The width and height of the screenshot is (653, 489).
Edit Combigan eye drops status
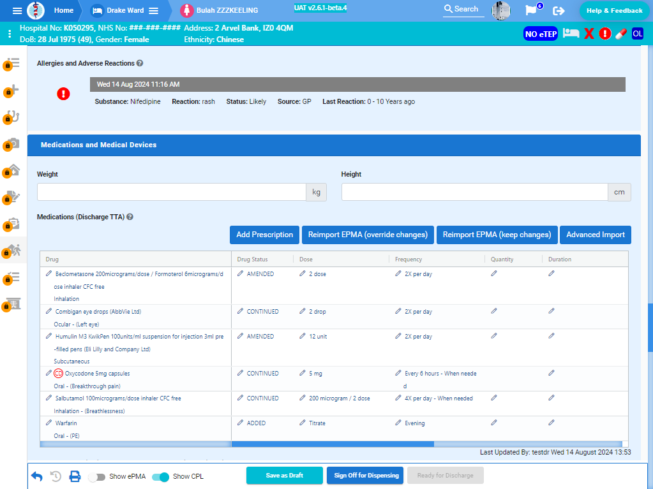[240, 311]
